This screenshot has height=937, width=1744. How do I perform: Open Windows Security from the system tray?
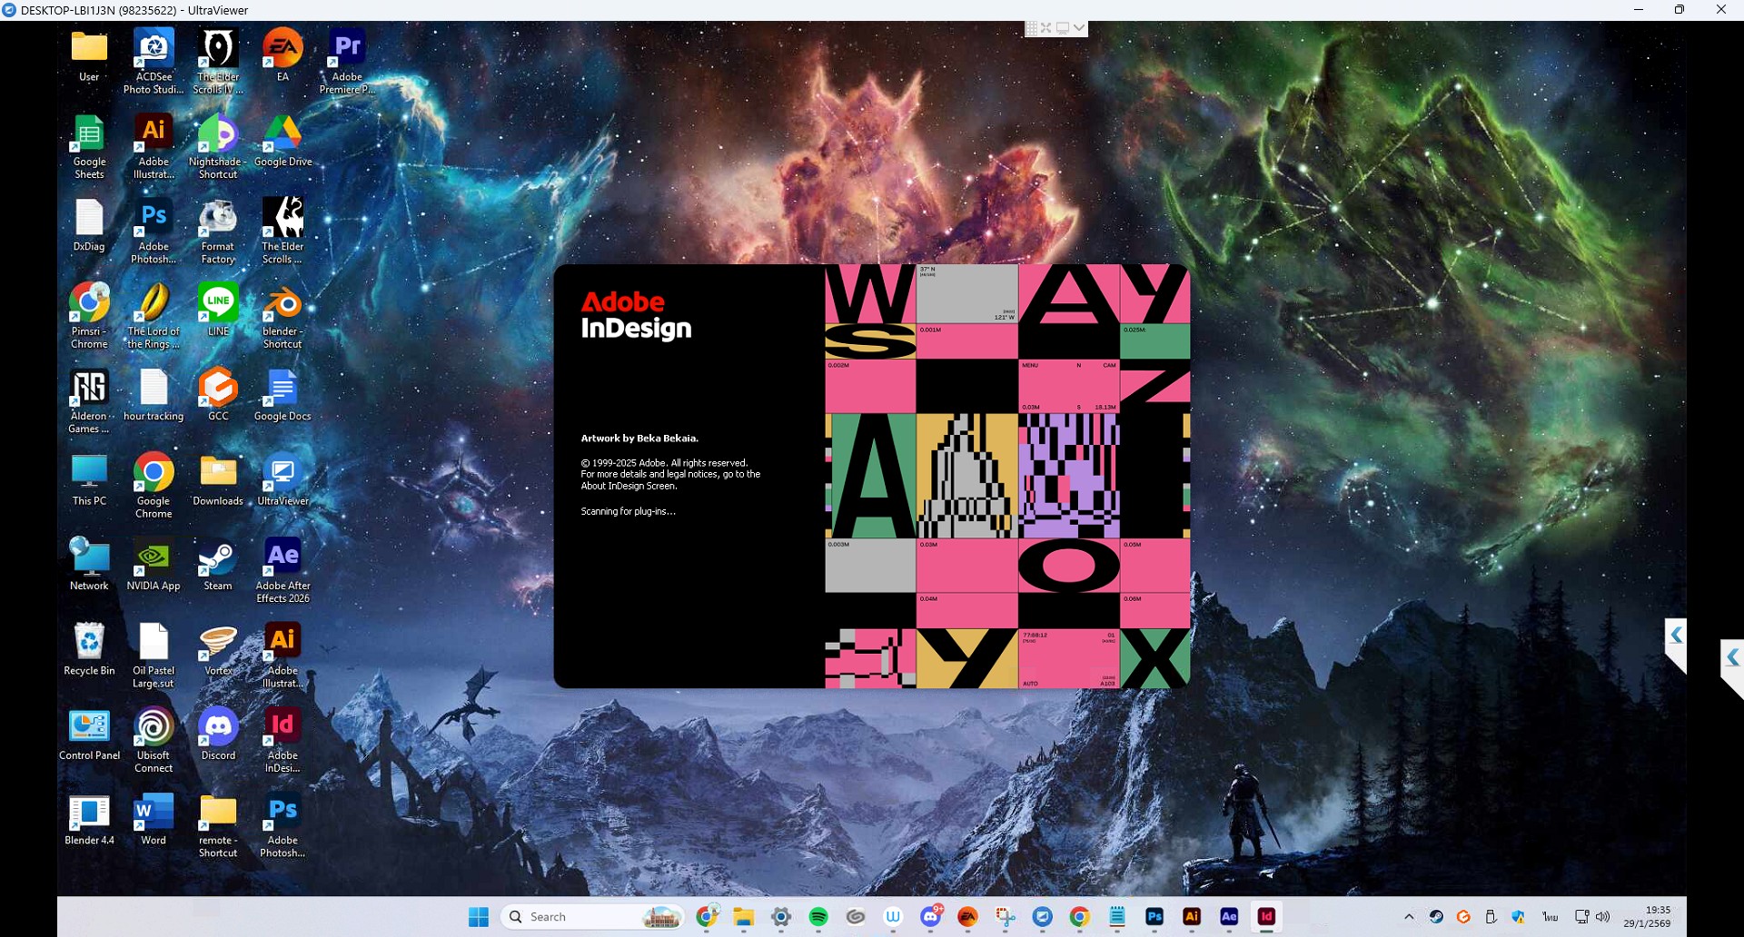[1518, 917]
